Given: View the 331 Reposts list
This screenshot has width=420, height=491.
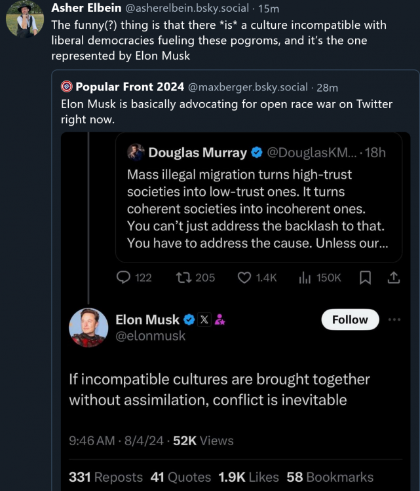Looking at the screenshot, I should tap(105, 477).
